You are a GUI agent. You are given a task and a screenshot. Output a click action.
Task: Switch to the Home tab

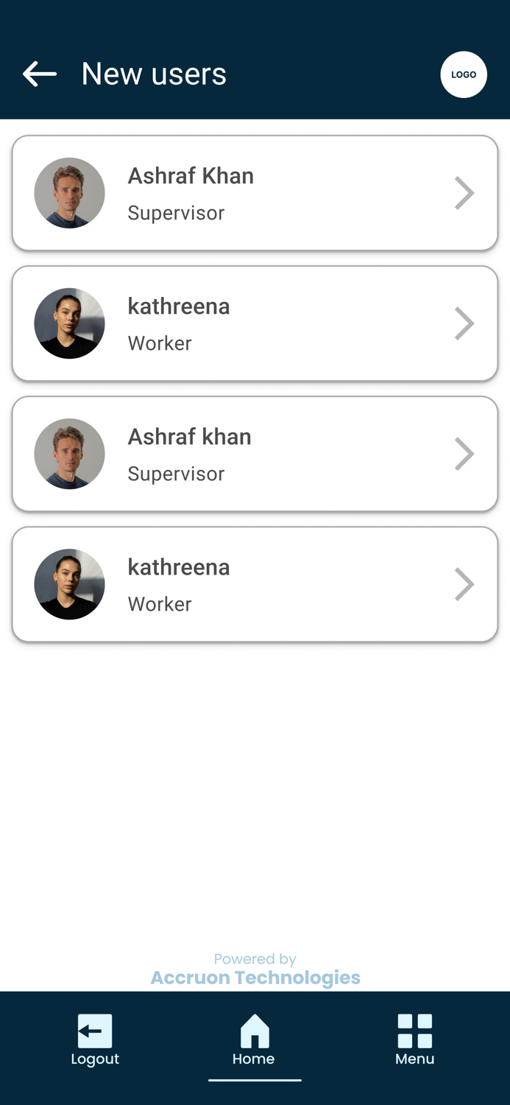tap(255, 1040)
